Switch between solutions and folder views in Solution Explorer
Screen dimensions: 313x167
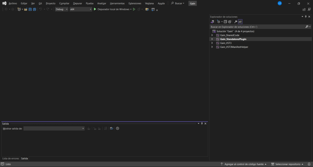click(212, 22)
